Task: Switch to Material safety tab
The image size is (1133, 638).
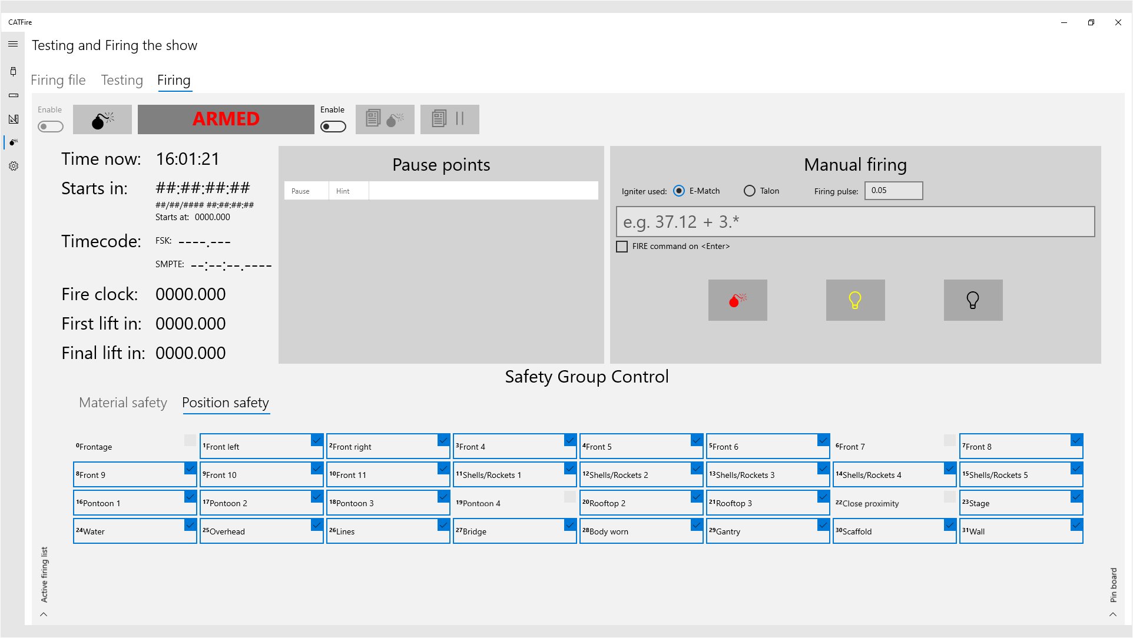Action: (123, 403)
